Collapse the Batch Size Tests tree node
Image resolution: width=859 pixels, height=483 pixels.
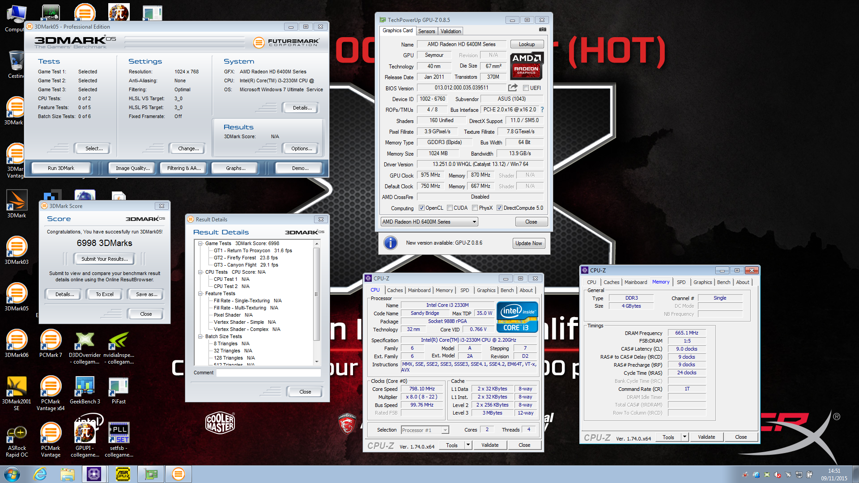pyautogui.click(x=200, y=337)
